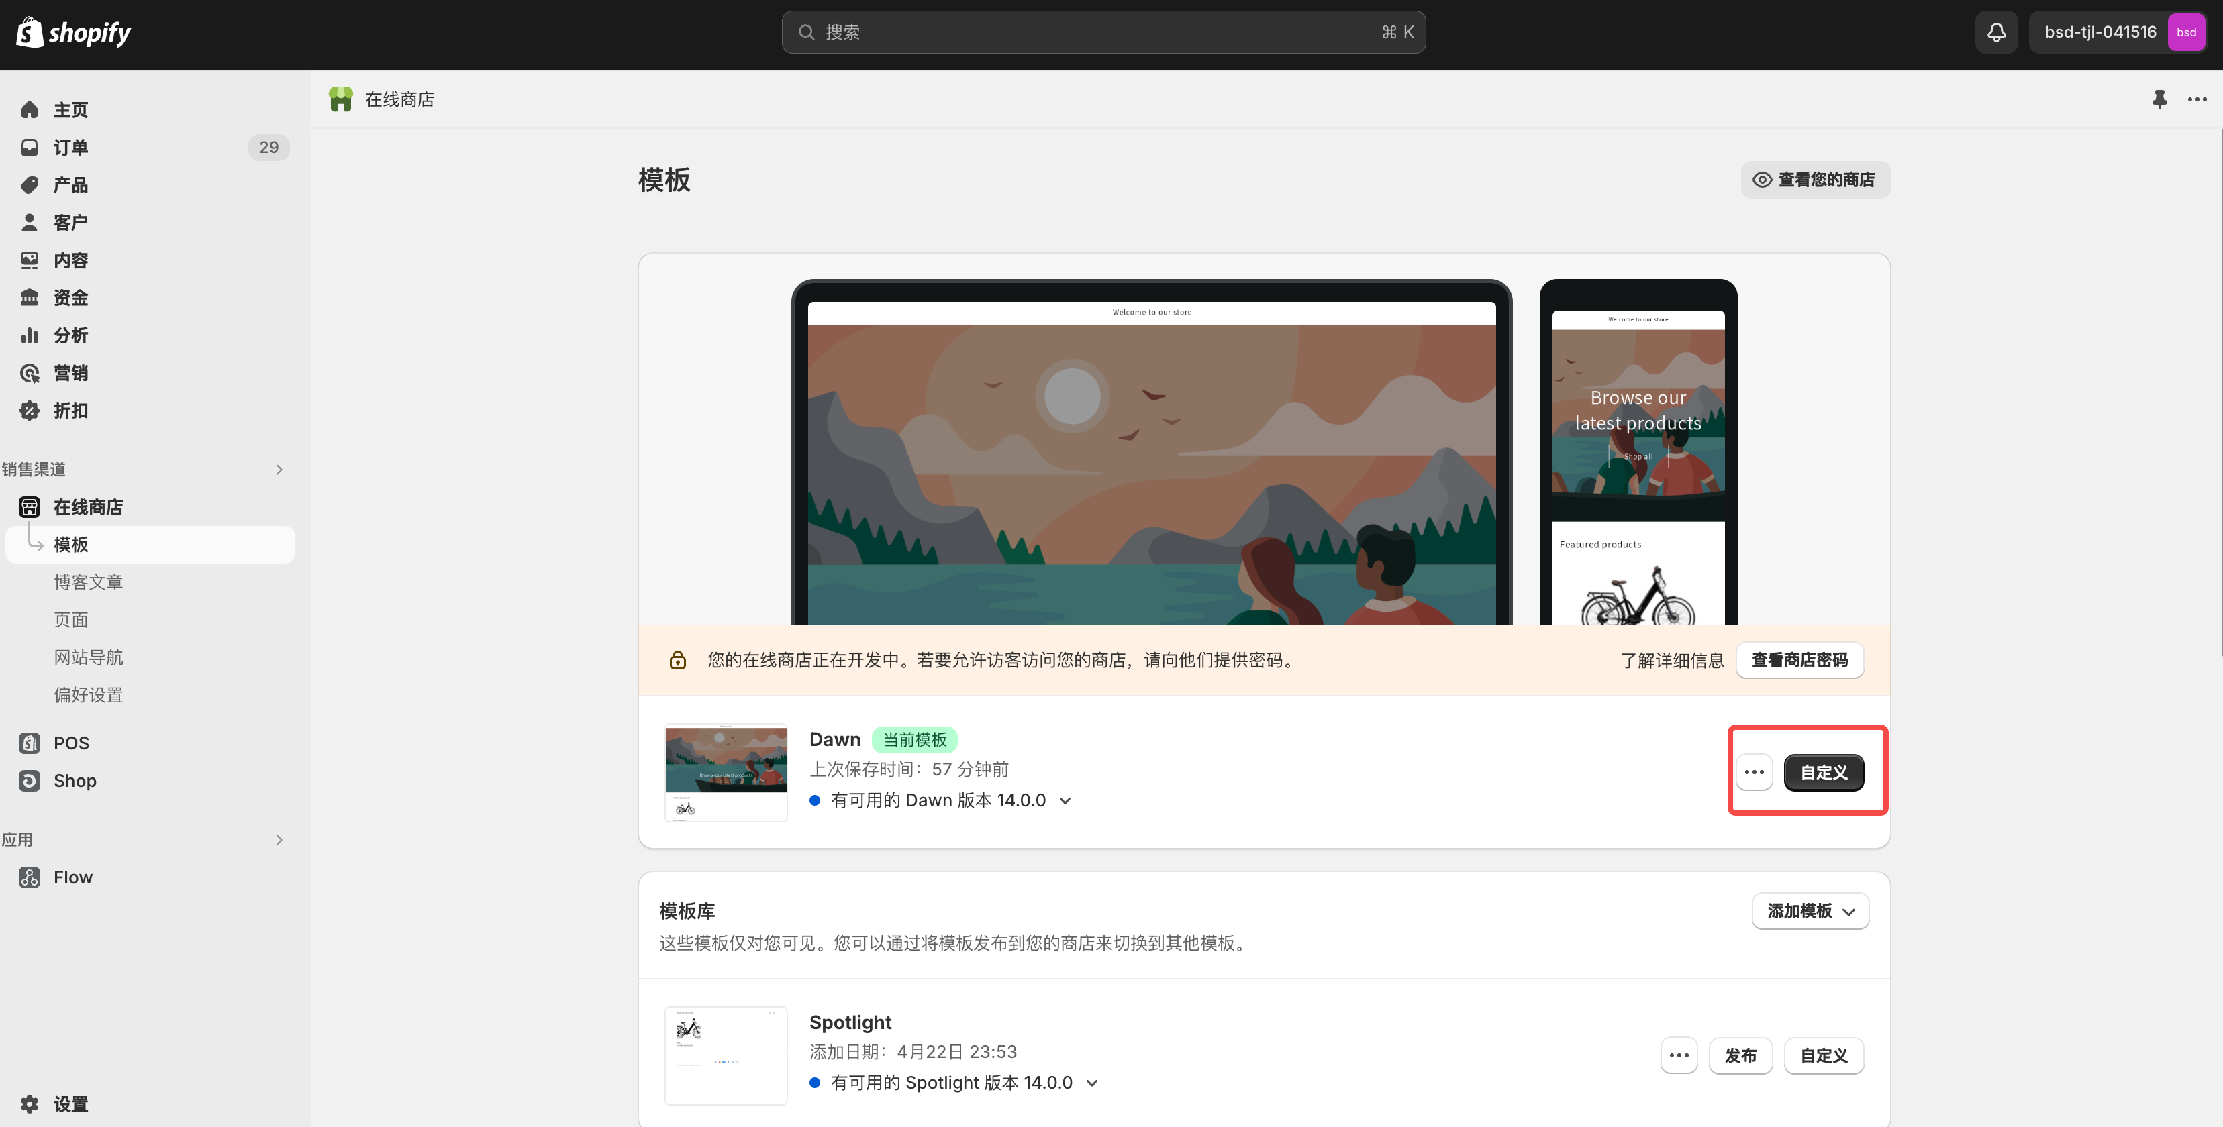Go to 订单 in the sidebar

70,148
